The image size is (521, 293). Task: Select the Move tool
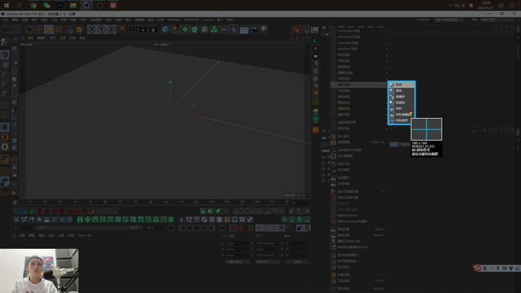[x=39, y=29]
